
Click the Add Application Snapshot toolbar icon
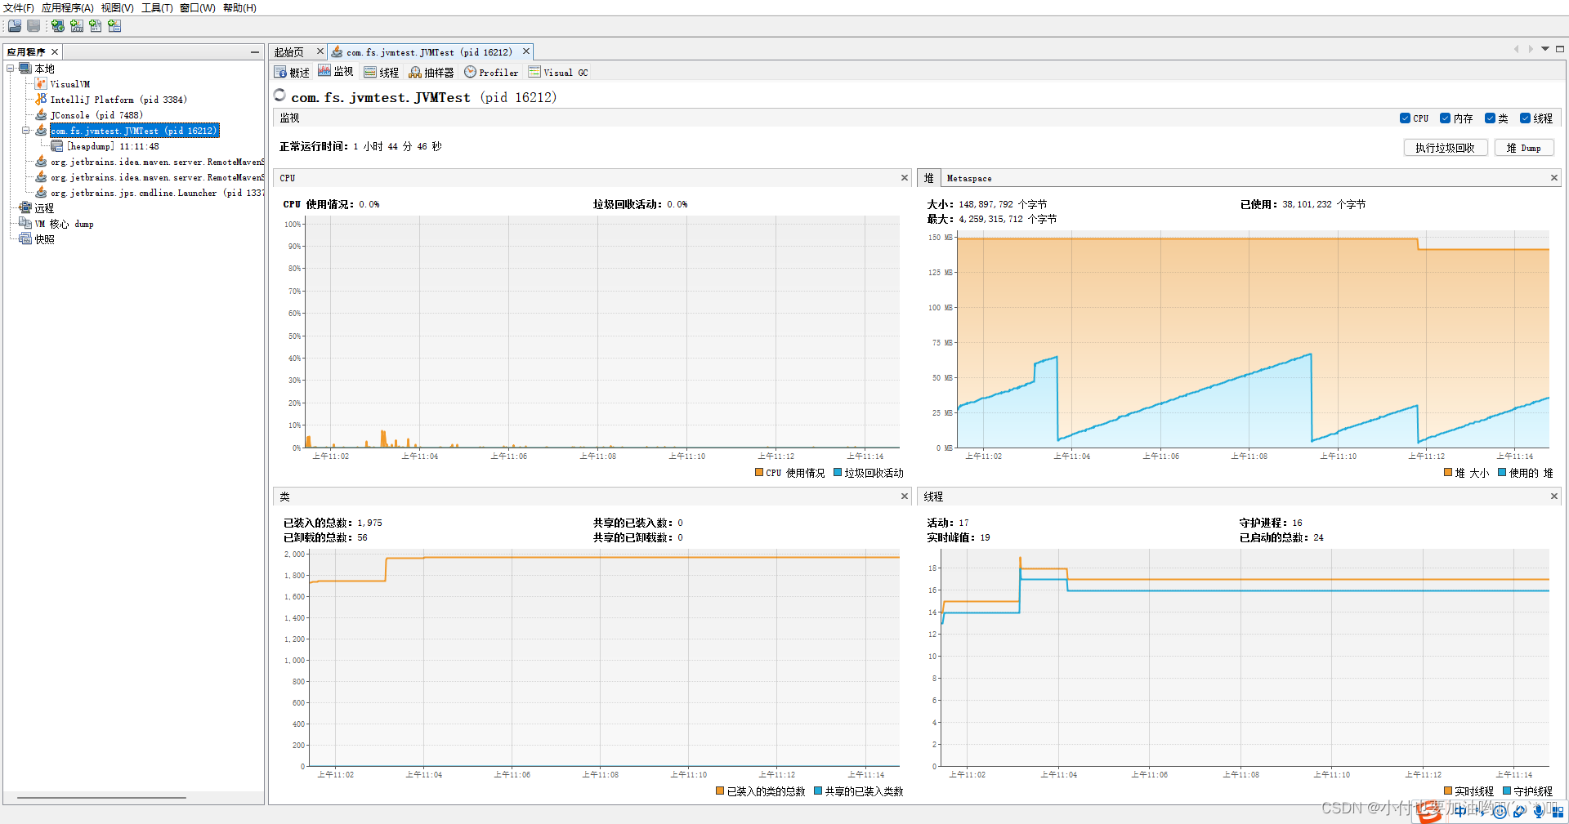coord(114,26)
